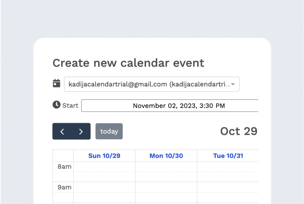Click the 9am slot on Monday 10/30
Screen dimensions: 304x204
[166, 187]
